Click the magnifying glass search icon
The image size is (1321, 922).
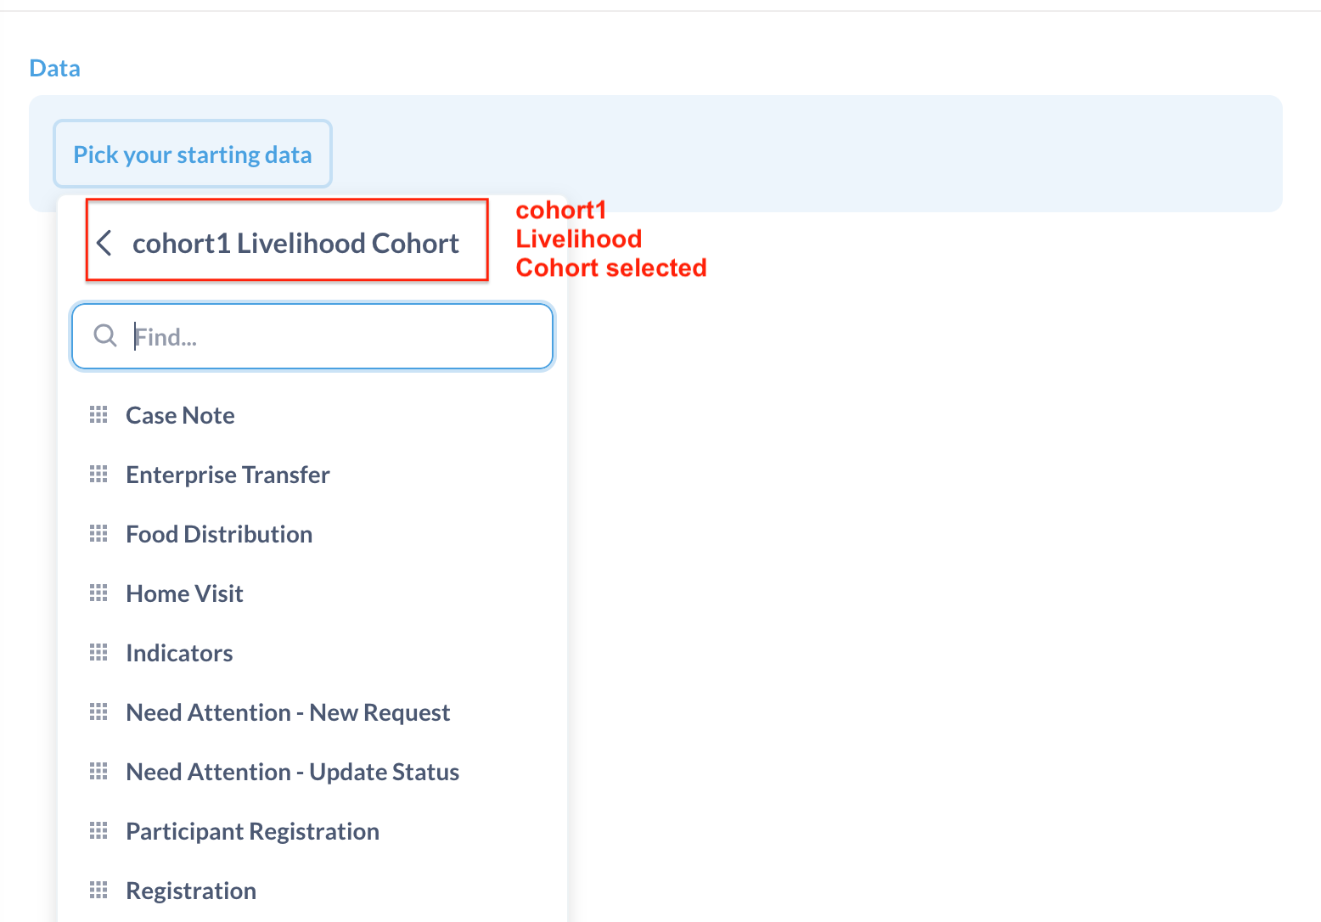(x=105, y=335)
